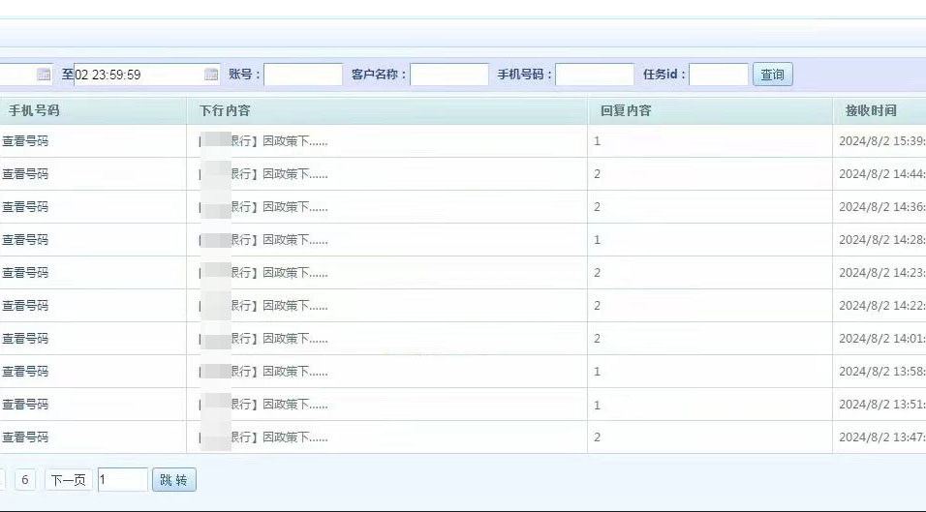Go to page 6
926x512 pixels.
tap(25, 480)
